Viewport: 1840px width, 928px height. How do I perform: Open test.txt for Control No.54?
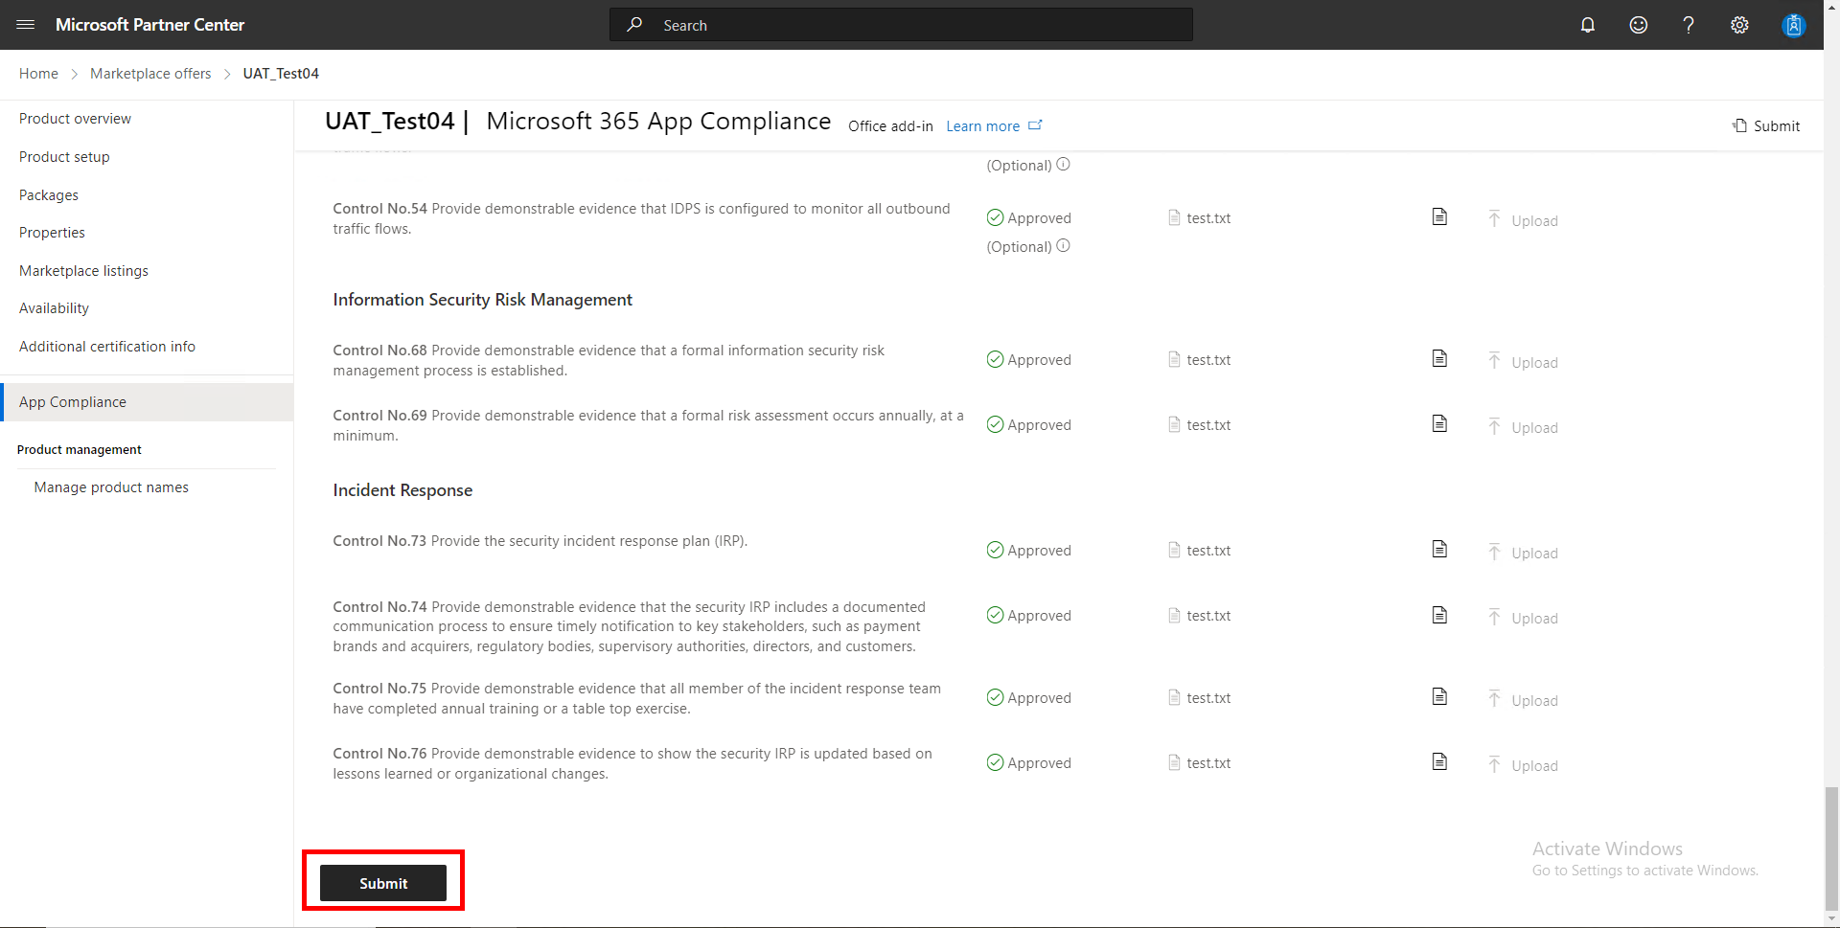pos(1200,218)
